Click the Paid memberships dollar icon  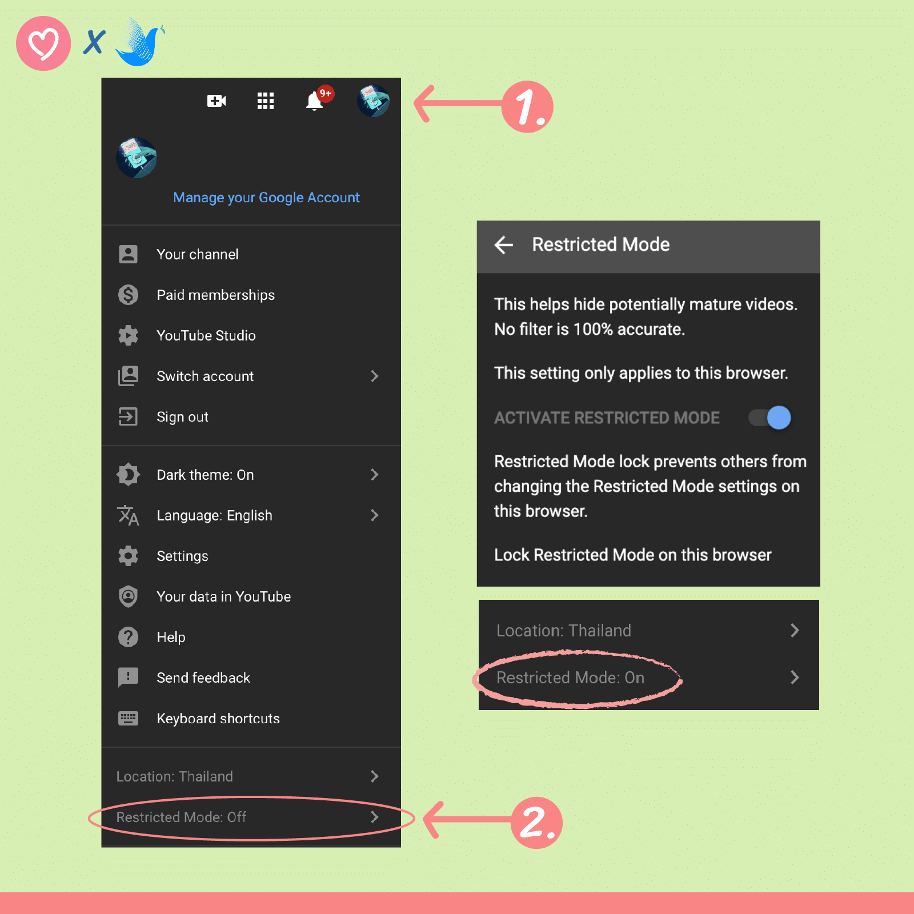[x=128, y=295]
